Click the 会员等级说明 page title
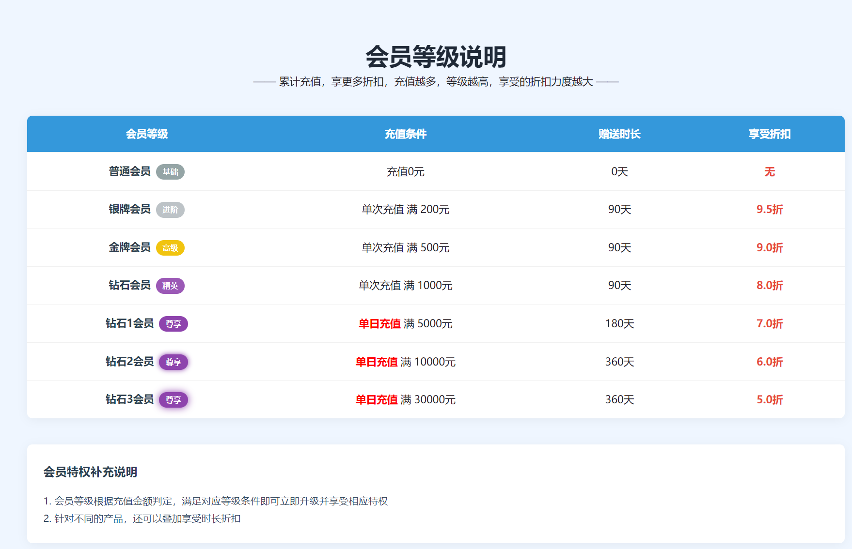The width and height of the screenshot is (852, 549). pyautogui.click(x=435, y=57)
